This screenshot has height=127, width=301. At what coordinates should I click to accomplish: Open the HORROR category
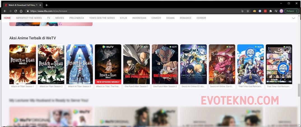click(x=201, y=18)
